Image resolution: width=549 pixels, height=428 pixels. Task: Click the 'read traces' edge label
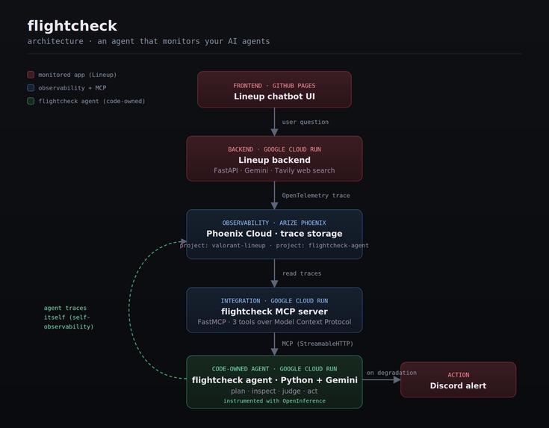tap(302, 273)
